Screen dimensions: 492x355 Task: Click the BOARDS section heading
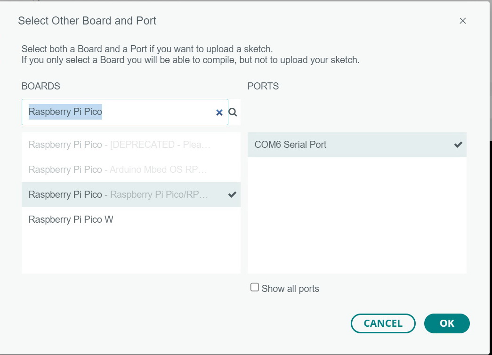coord(41,86)
